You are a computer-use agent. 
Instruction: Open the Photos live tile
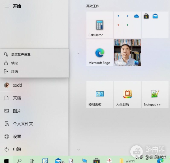click(x=127, y=53)
